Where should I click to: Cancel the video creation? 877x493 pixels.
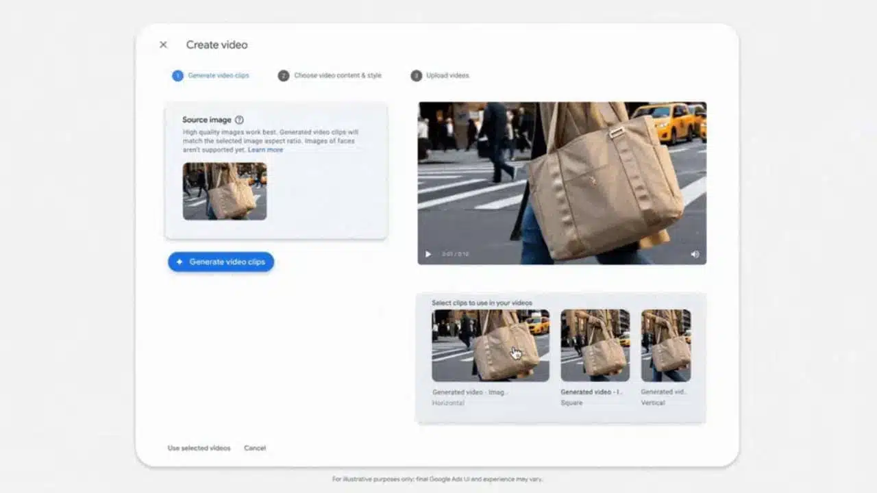(x=255, y=448)
